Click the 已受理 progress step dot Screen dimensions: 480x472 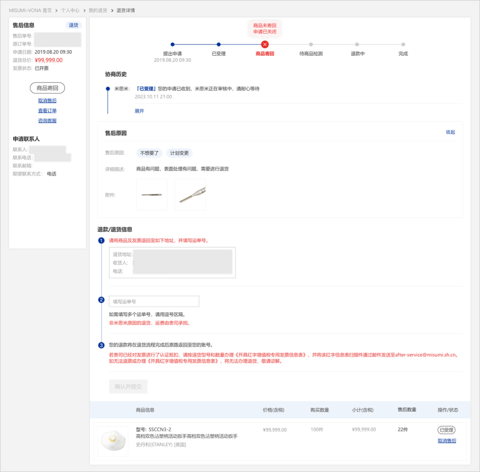218,45
